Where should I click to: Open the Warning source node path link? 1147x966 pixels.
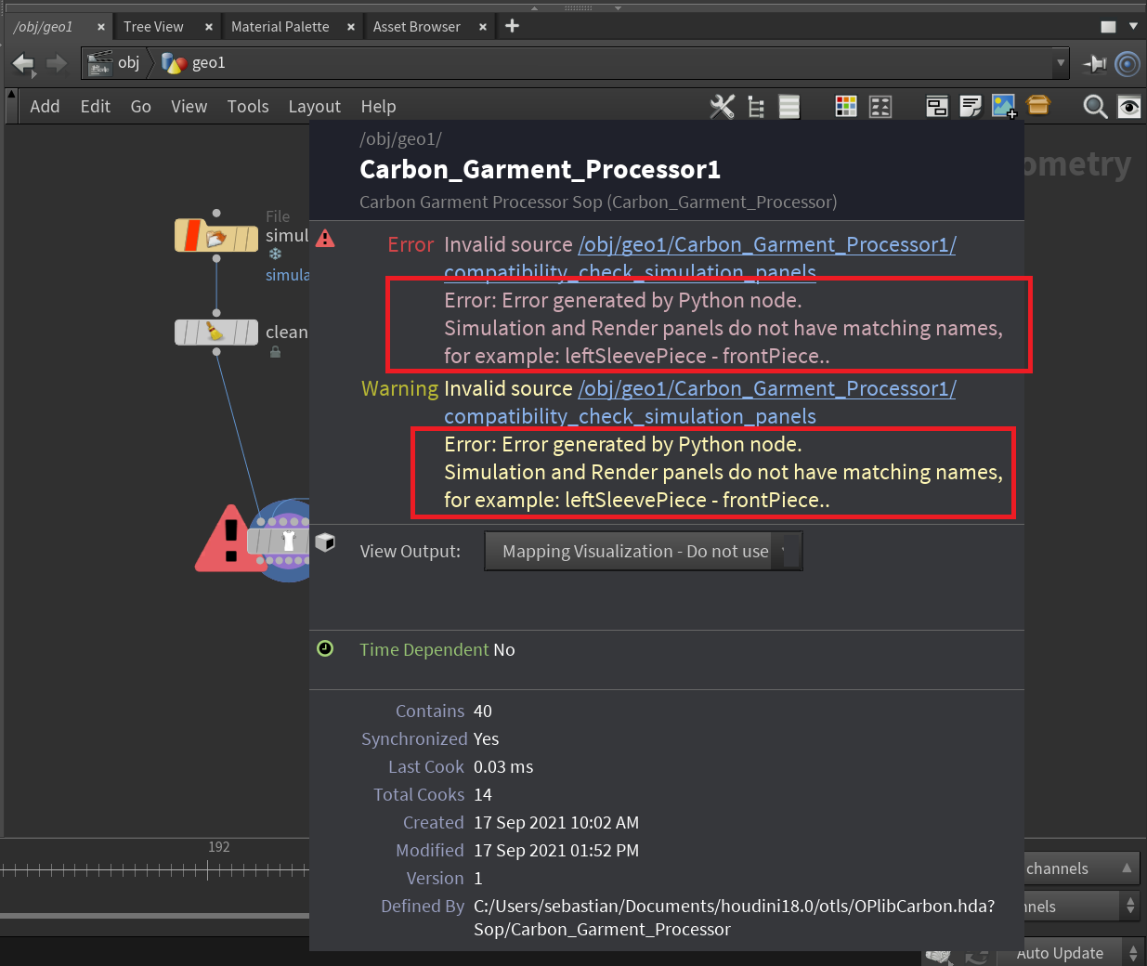point(767,389)
